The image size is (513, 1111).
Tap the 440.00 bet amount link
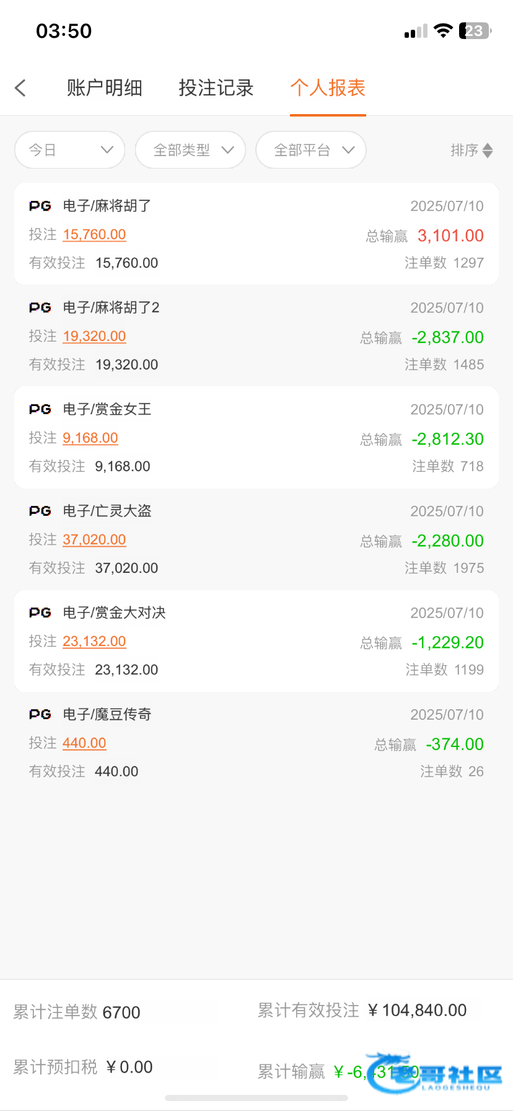(x=84, y=743)
